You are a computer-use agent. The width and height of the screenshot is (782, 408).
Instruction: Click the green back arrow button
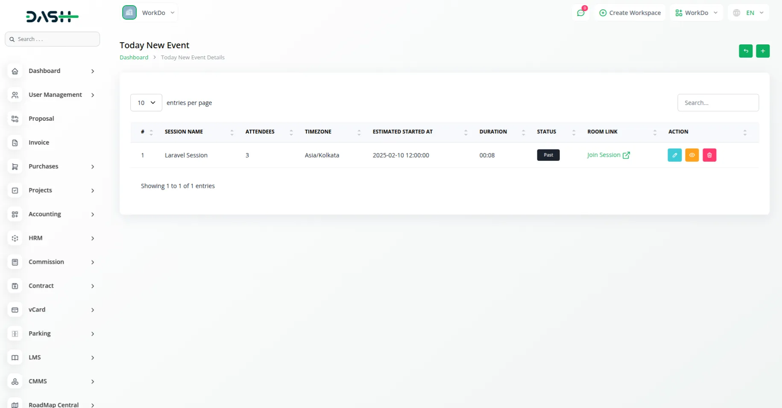pyautogui.click(x=746, y=51)
